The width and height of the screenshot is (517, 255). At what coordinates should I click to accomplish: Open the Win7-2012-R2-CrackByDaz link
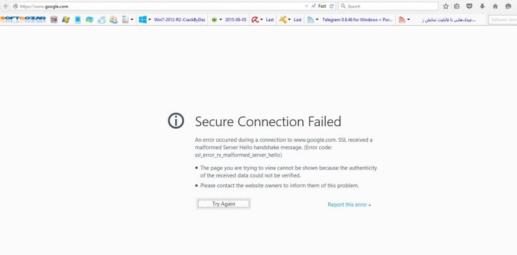click(x=180, y=20)
